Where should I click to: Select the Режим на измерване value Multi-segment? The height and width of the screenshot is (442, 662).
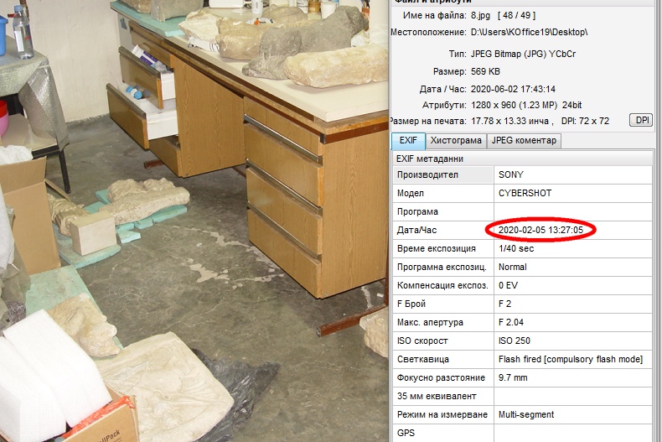pyautogui.click(x=525, y=414)
